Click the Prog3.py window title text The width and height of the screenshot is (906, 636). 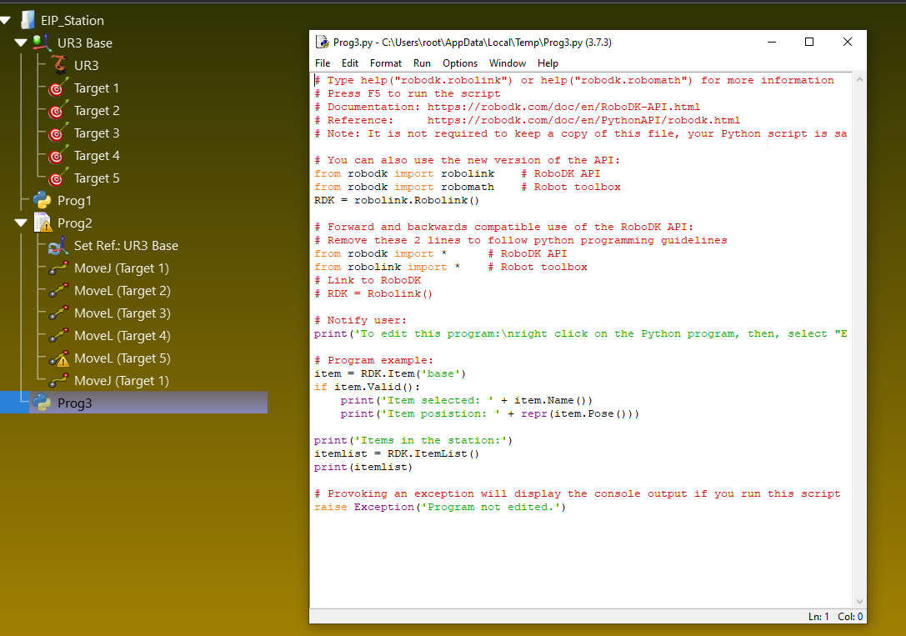(x=472, y=43)
